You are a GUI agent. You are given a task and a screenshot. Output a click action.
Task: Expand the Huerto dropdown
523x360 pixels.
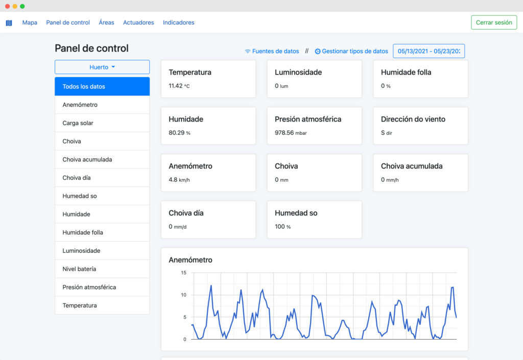tap(102, 67)
